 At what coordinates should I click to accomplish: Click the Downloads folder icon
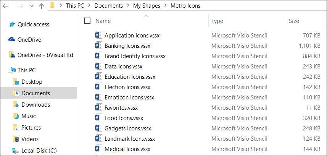[16, 104]
